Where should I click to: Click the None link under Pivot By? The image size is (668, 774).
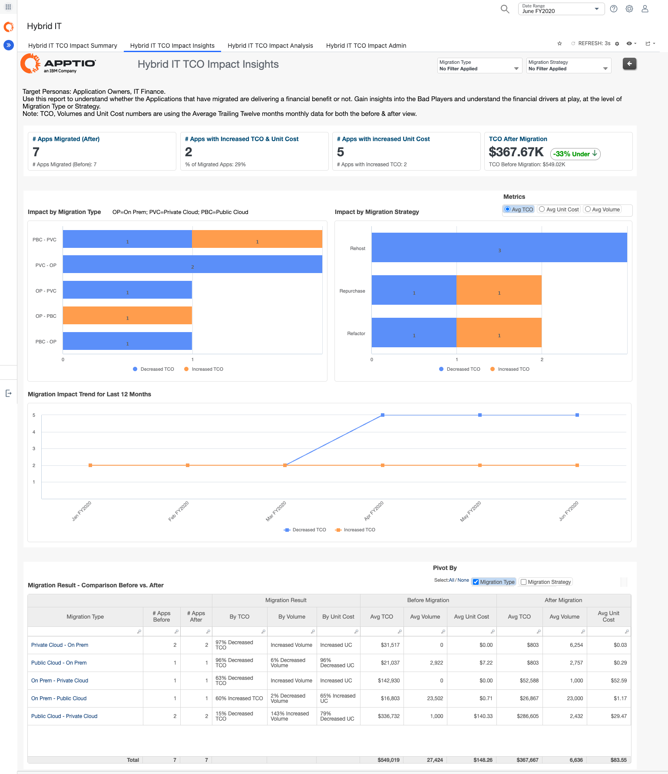tap(463, 580)
